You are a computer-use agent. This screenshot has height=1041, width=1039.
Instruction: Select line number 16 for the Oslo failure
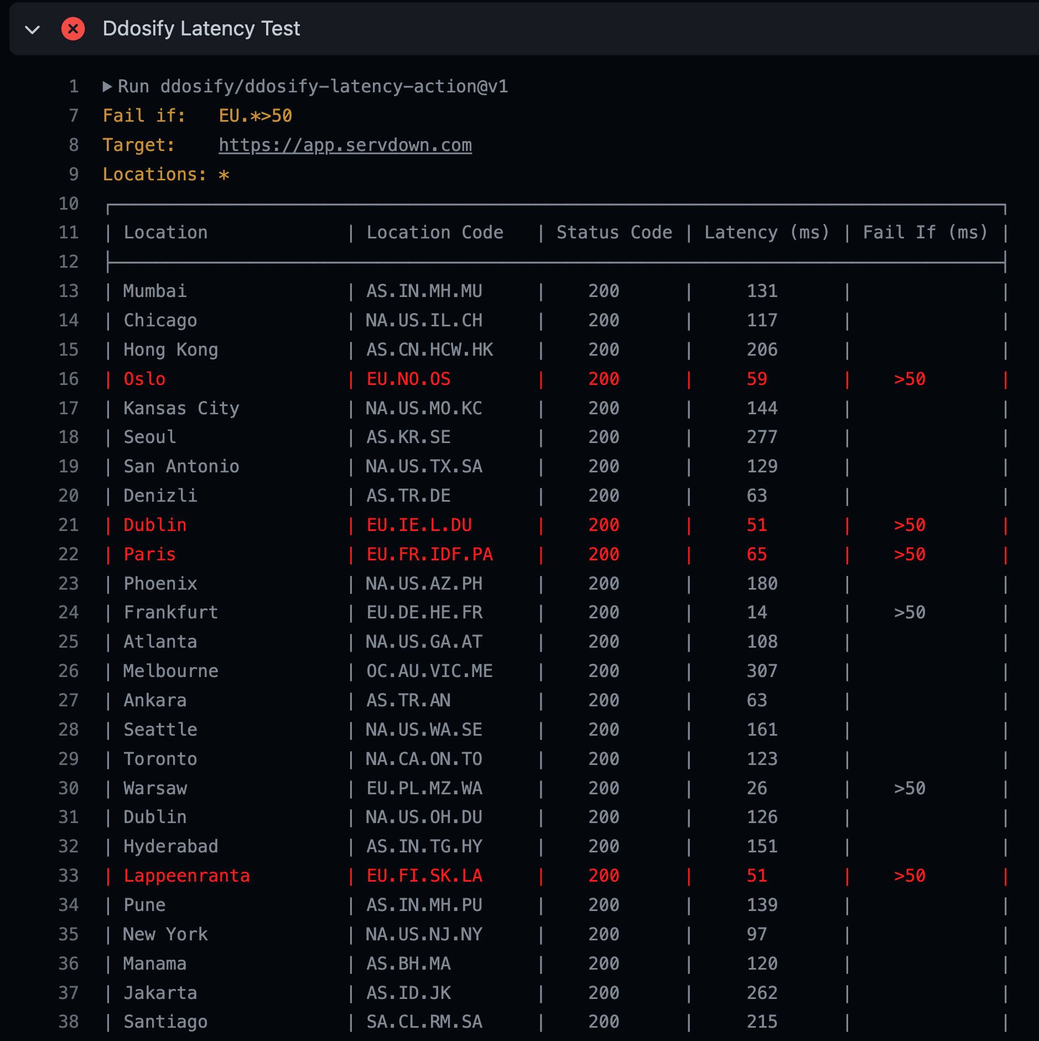(70, 379)
